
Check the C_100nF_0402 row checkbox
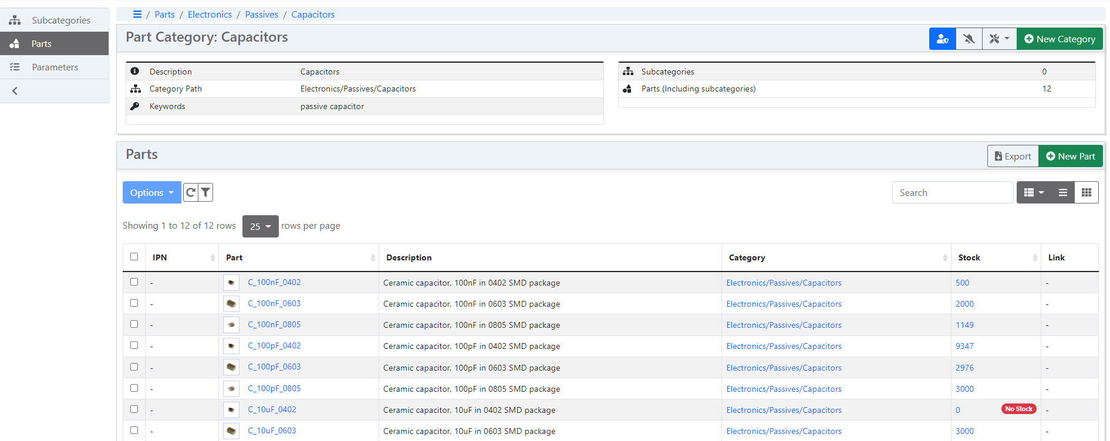[x=134, y=282]
